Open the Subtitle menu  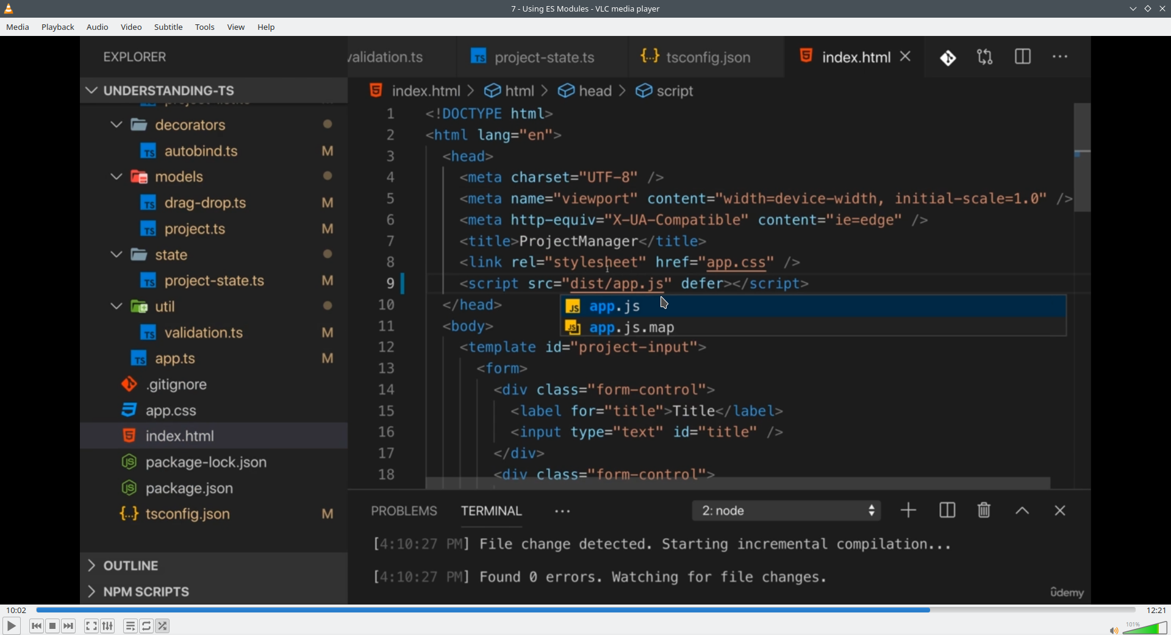168,27
